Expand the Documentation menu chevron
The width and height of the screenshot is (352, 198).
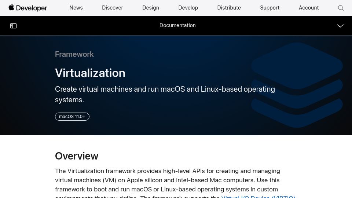coord(340,26)
